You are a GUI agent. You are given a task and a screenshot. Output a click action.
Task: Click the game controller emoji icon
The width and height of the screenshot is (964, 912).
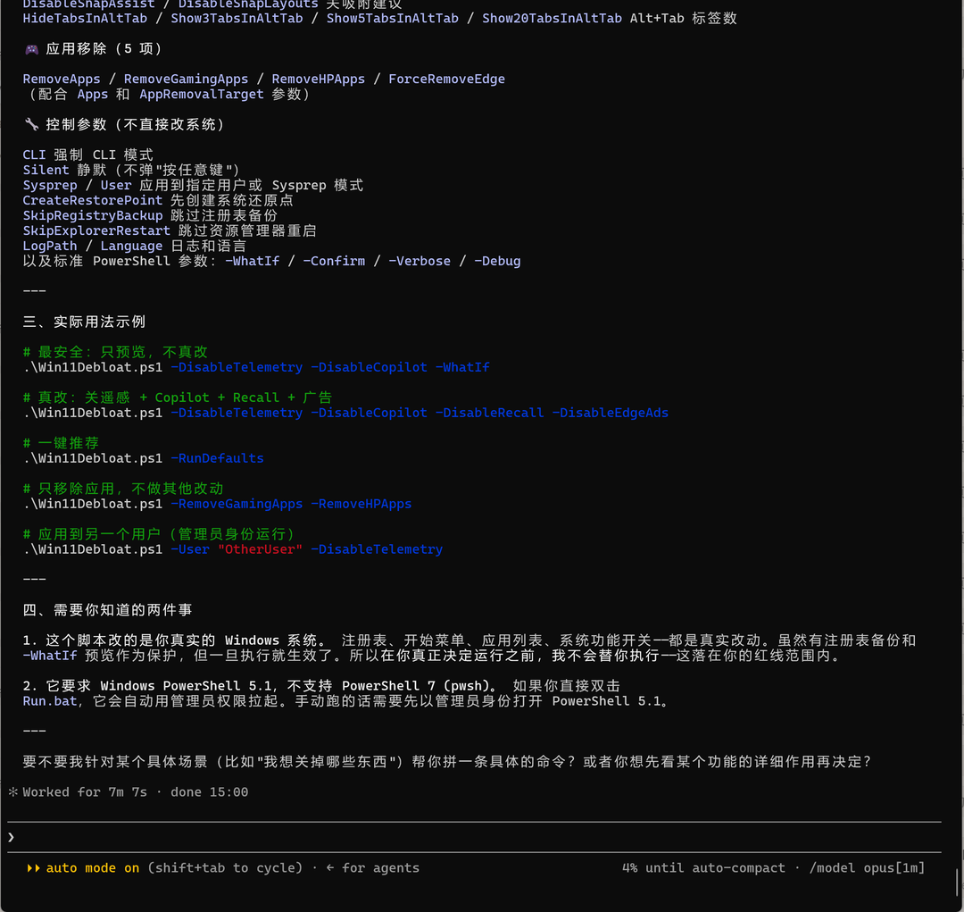point(31,49)
